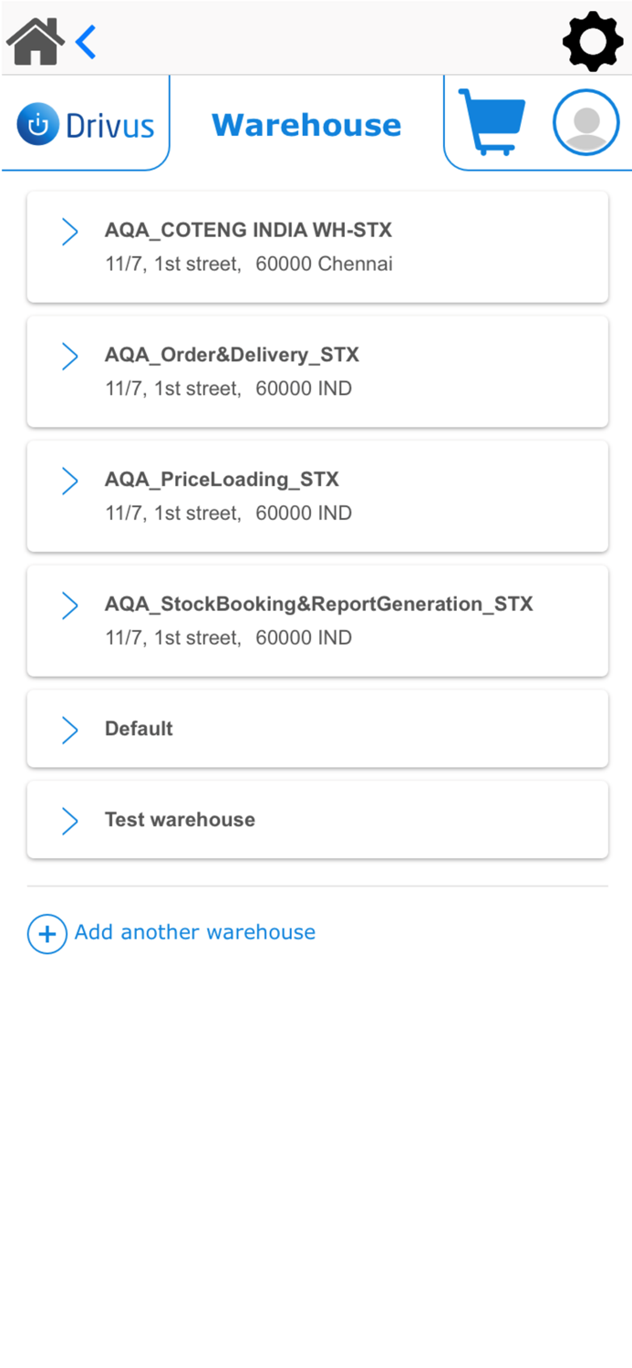Click the Add another warehouse link
The image size is (632, 1368).
(x=195, y=932)
